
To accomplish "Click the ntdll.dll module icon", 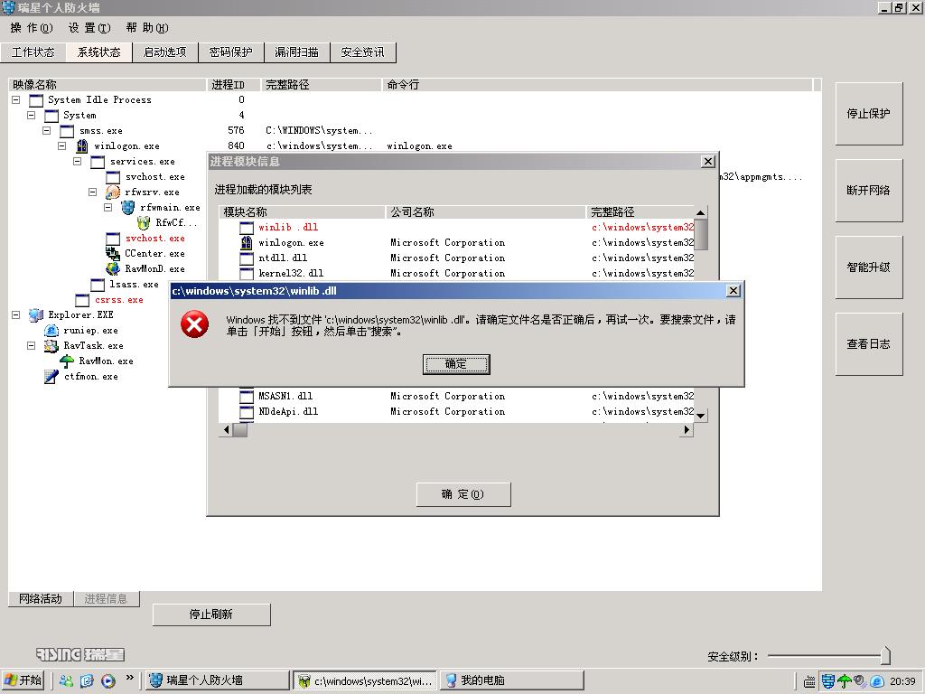I will [x=247, y=258].
